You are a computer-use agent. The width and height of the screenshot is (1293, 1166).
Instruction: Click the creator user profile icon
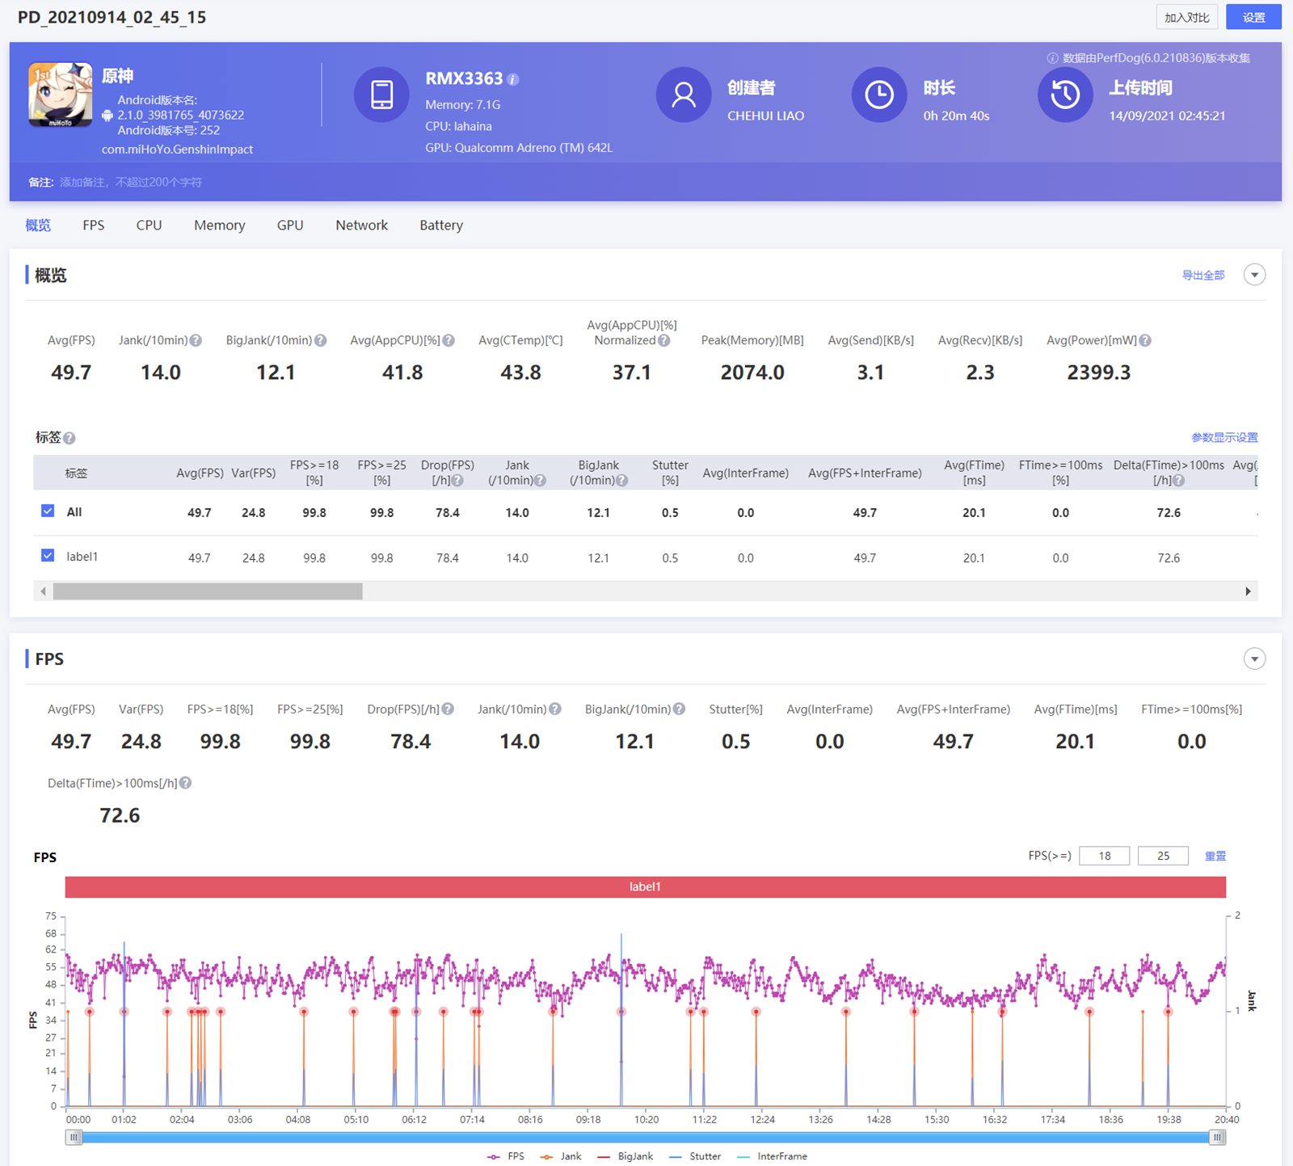tap(683, 95)
